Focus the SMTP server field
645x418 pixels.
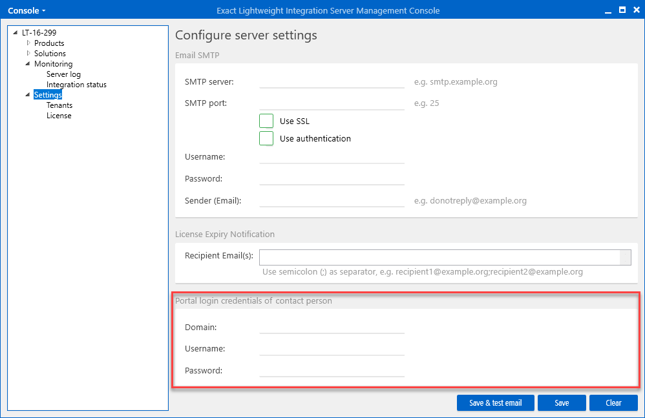[332, 81]
